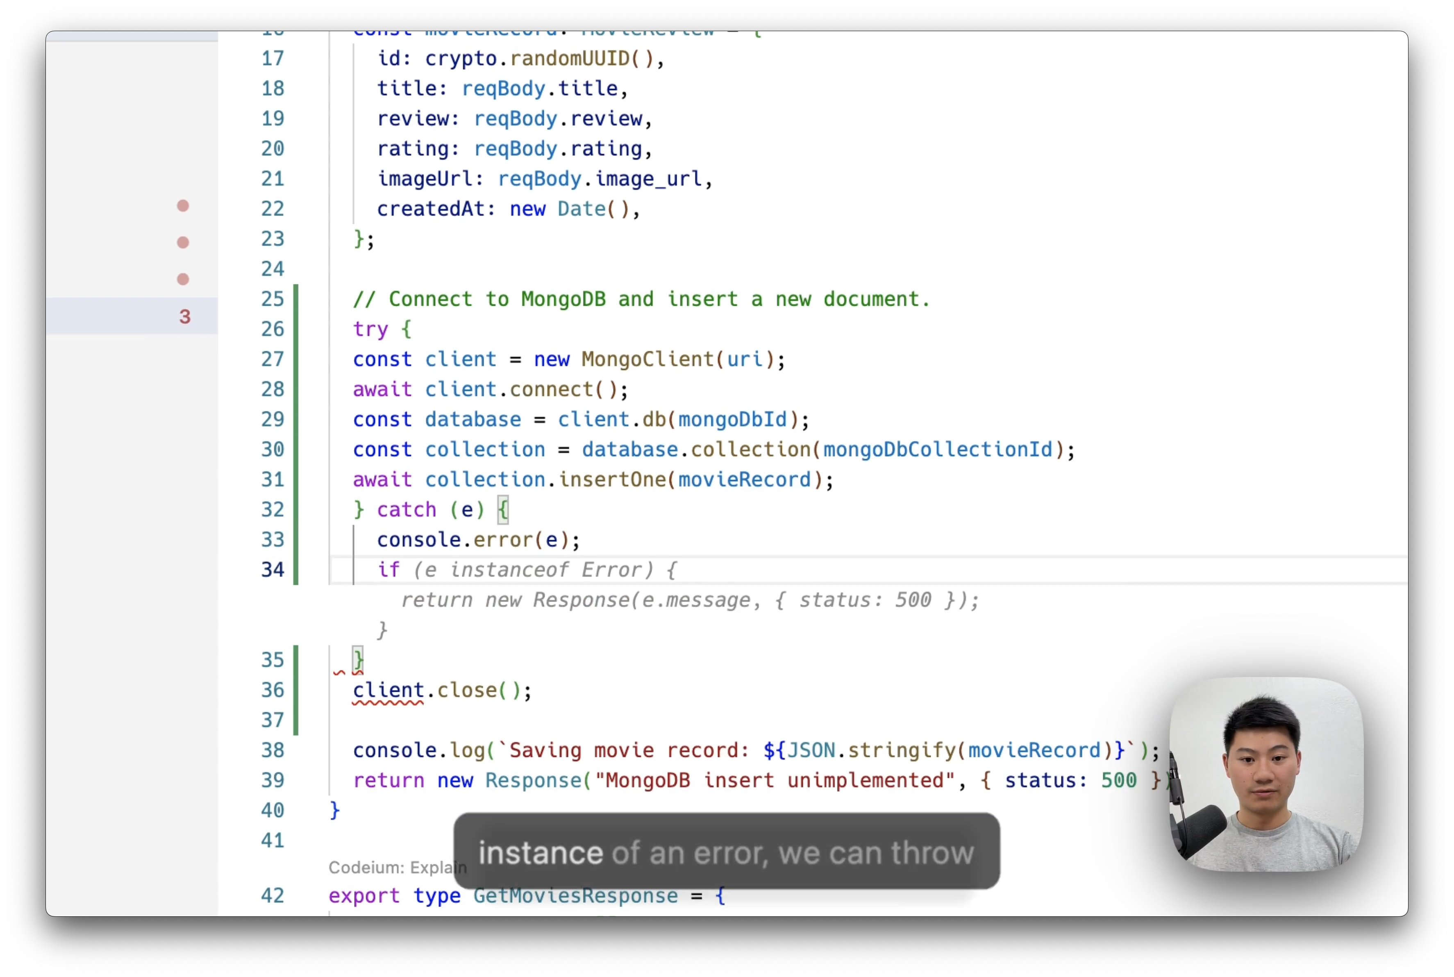Screen dimensions: 1454x977
Task: Click line number 36 in the gutter
Action: 273,690
